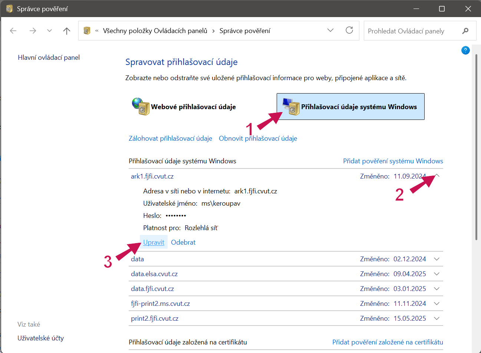Click the Forward navigation arrow
The image size is (481, 353).
click(33, 31)
